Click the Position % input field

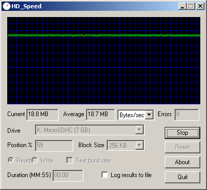click(x=54, y=146)
